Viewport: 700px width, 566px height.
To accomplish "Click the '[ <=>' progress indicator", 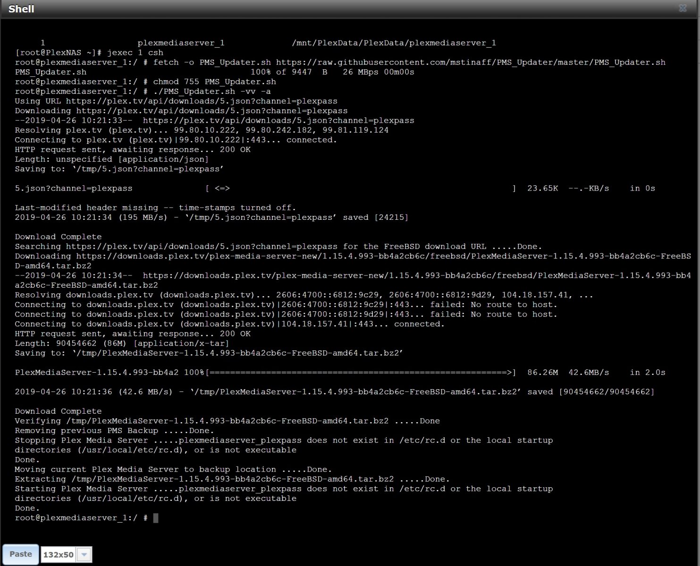I will tap(218, 188).
